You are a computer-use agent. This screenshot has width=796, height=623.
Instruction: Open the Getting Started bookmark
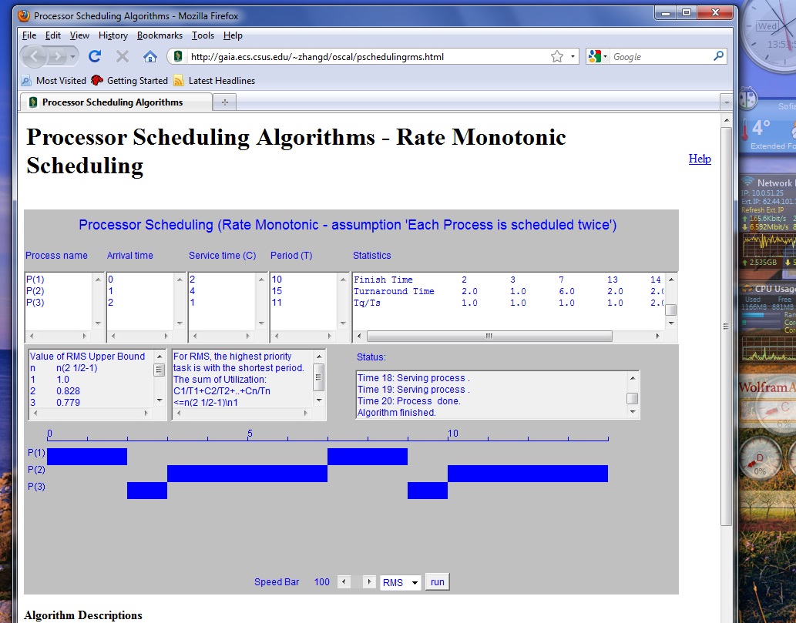point(130,81)
